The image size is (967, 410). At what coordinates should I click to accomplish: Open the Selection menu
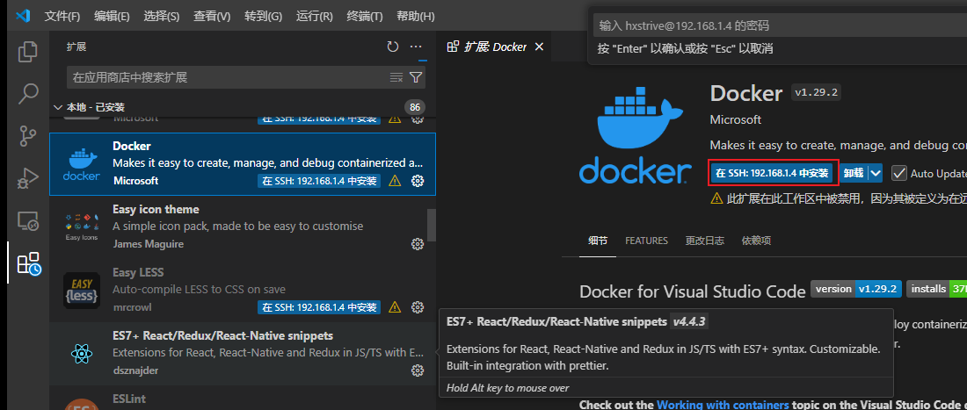(161, 16)
